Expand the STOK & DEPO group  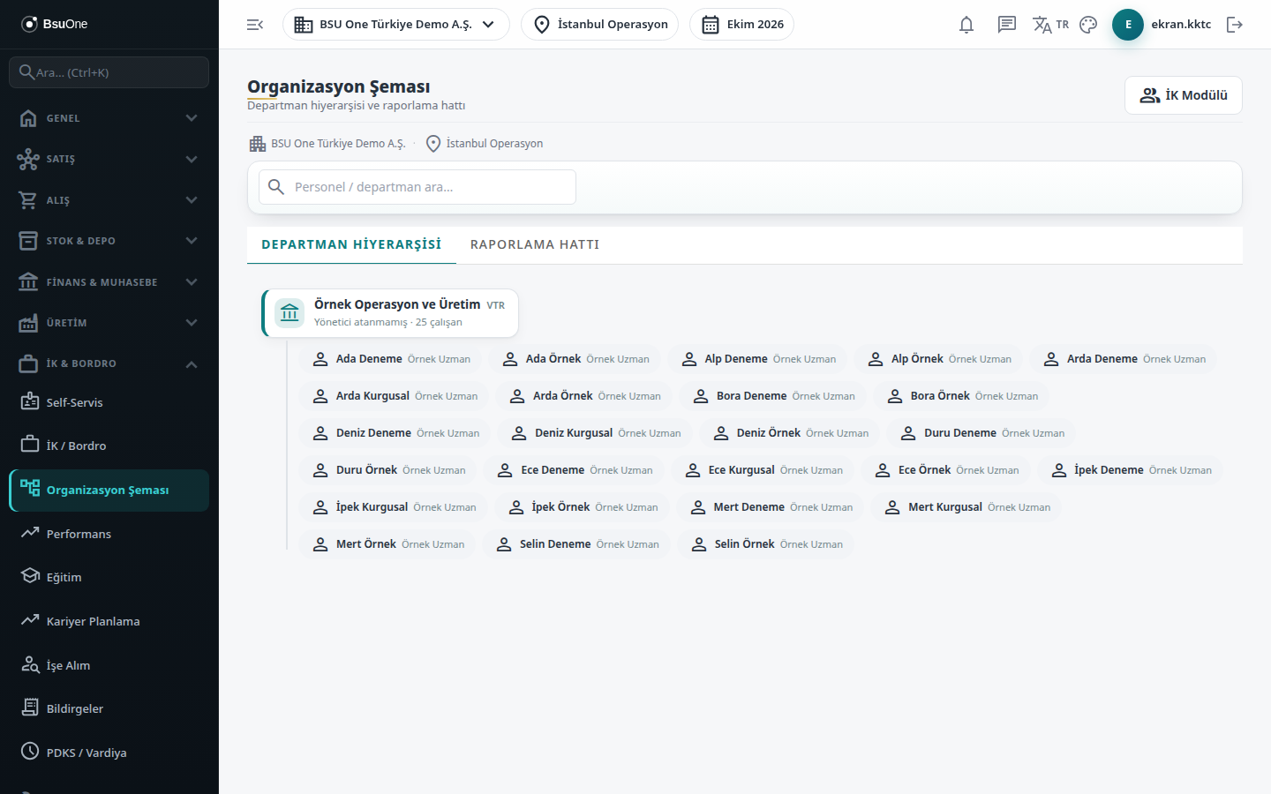pyautogui.click(x=109, y=241)
